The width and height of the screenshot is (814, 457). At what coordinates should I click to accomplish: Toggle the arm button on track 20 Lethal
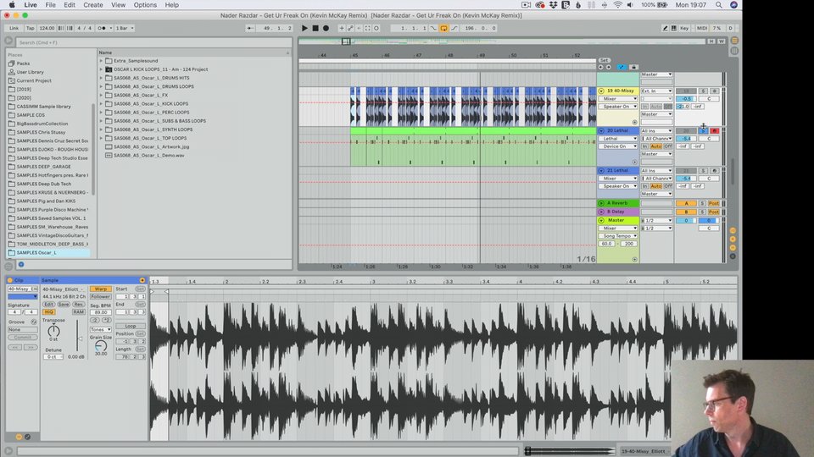point(714,130)
